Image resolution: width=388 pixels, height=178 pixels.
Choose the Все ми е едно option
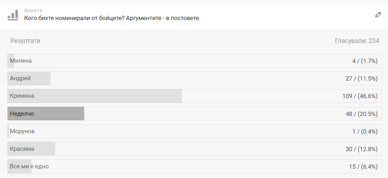pyautogui.click(x=29, y=166)
